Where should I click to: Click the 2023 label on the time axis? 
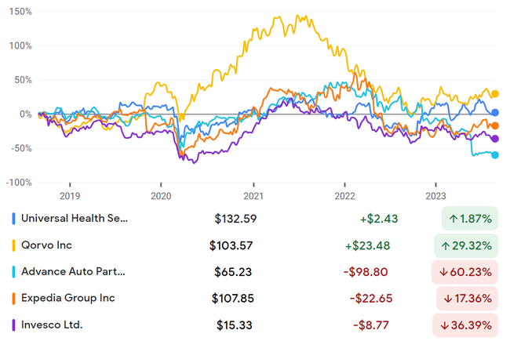point(436,196)
